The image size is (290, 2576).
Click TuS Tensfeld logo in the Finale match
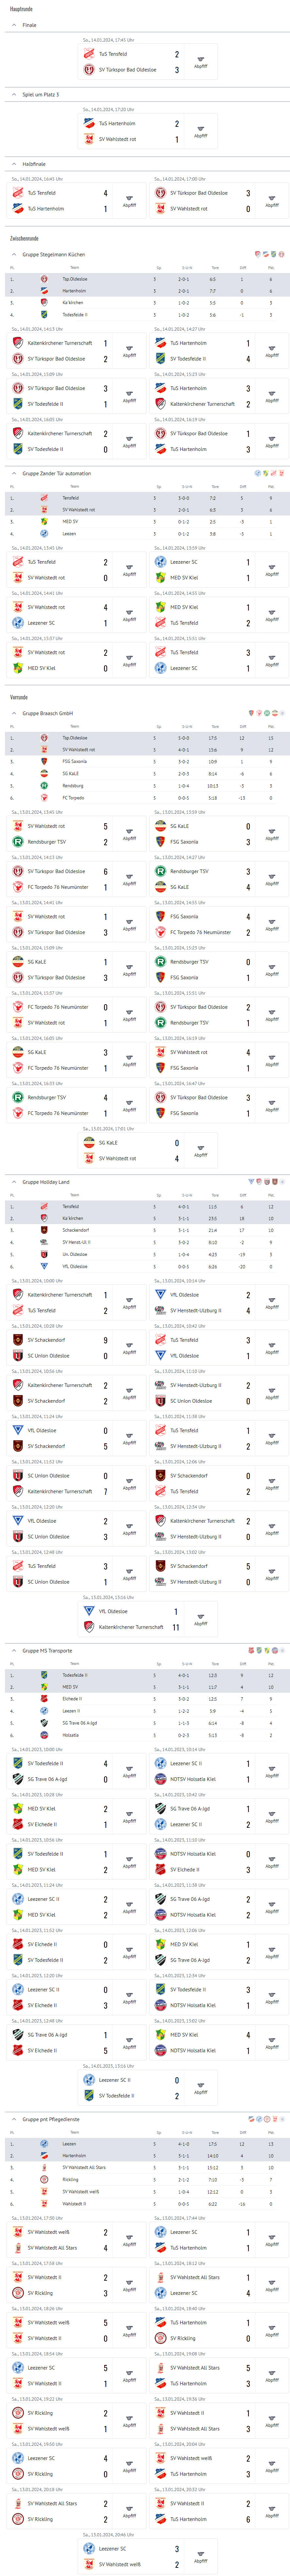click(x=89, y=54)
